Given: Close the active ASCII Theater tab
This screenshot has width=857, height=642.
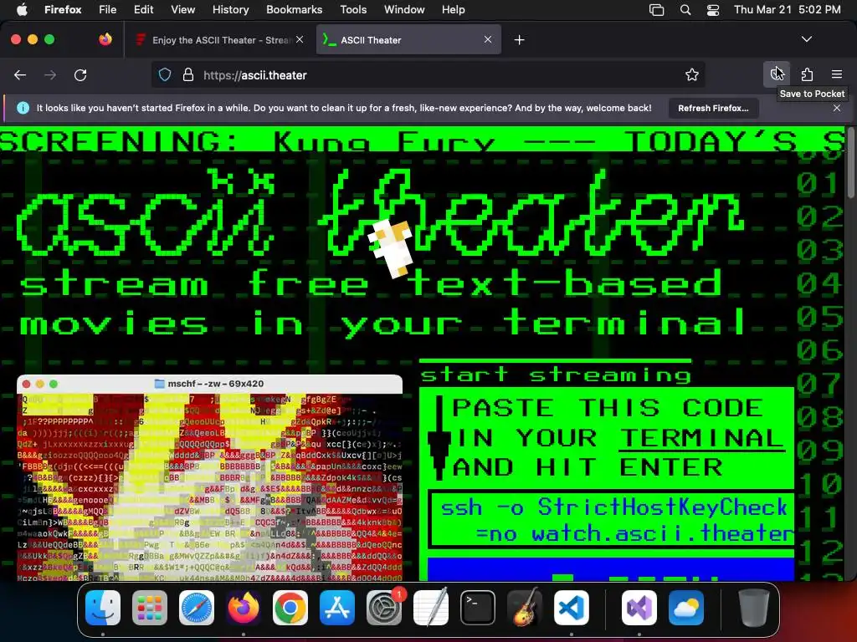Looking at the screenshot, I should coord(488,39).
